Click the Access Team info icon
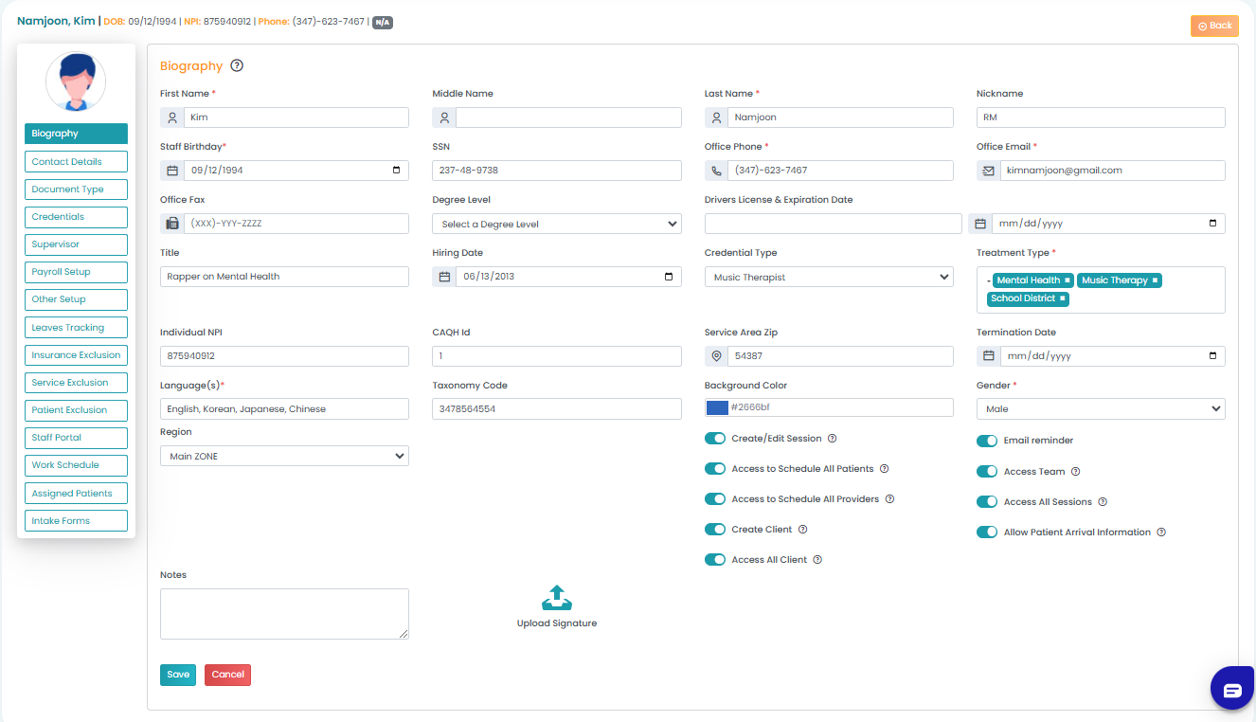Screen dimensions: 1256x722 point(1075,472)
